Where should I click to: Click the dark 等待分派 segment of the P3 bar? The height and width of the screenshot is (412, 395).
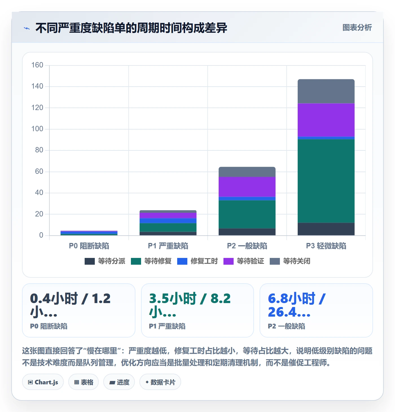pos(326,229)
